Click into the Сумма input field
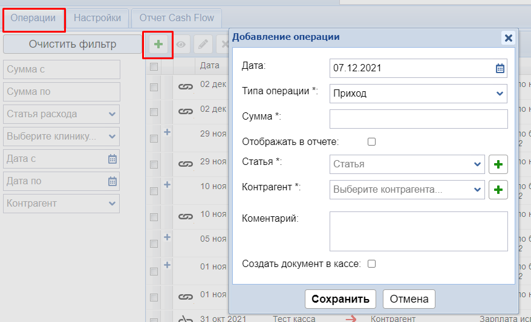The width and height of the screenshot is (531, 322). click(x=418, y=119)
